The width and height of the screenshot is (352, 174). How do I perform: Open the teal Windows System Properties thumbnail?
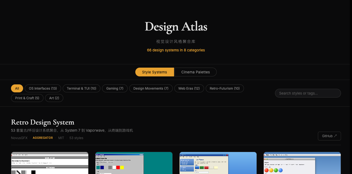(134, 163)
